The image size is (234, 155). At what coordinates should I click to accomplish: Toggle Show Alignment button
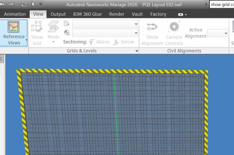[152, 33]
